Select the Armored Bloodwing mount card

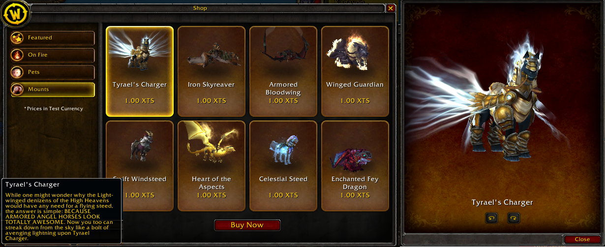coord(283,70)
